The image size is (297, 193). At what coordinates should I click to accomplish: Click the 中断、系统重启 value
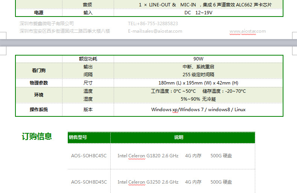tap(198, 67)
